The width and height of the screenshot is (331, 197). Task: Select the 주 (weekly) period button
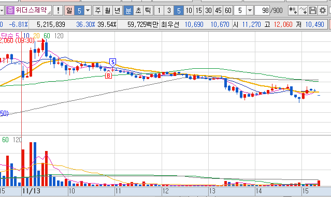[98, 10]
